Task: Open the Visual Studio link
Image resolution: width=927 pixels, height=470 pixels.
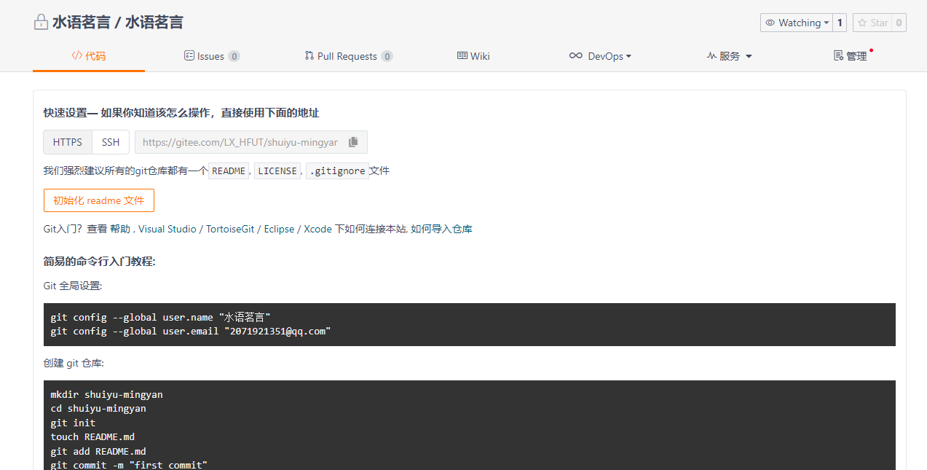Action: (x=167, y=229)
